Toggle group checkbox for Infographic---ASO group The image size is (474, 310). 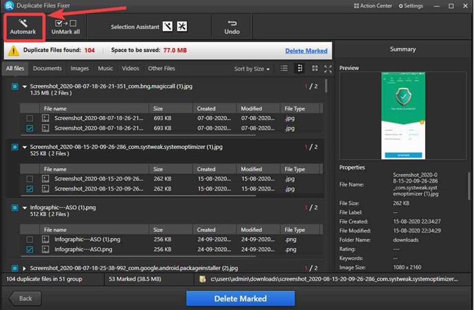pyautogui.click(x=14, y=208)
